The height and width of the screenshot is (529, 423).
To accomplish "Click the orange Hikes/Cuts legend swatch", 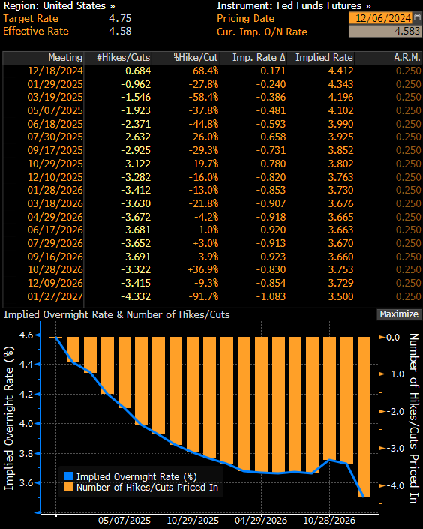I will (x=68, y=487).
